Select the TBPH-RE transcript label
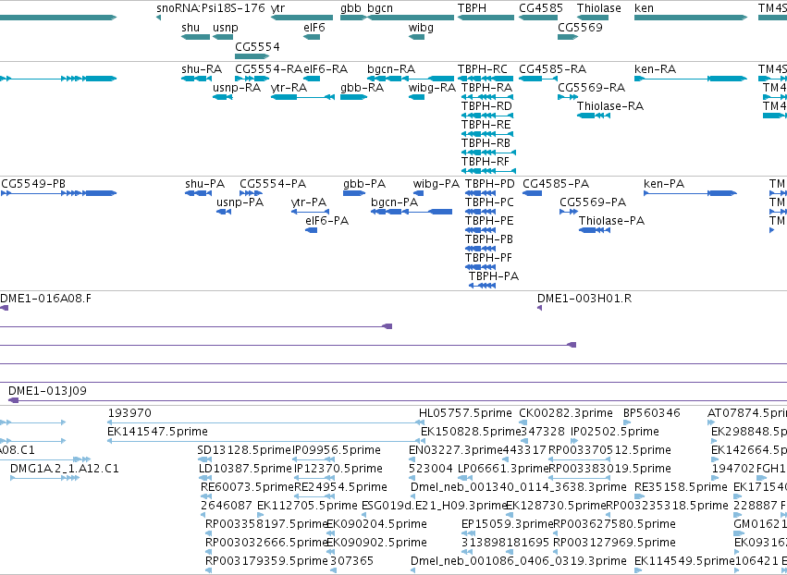The width and height of the screenshot is (787, 575). click(486, 125)
